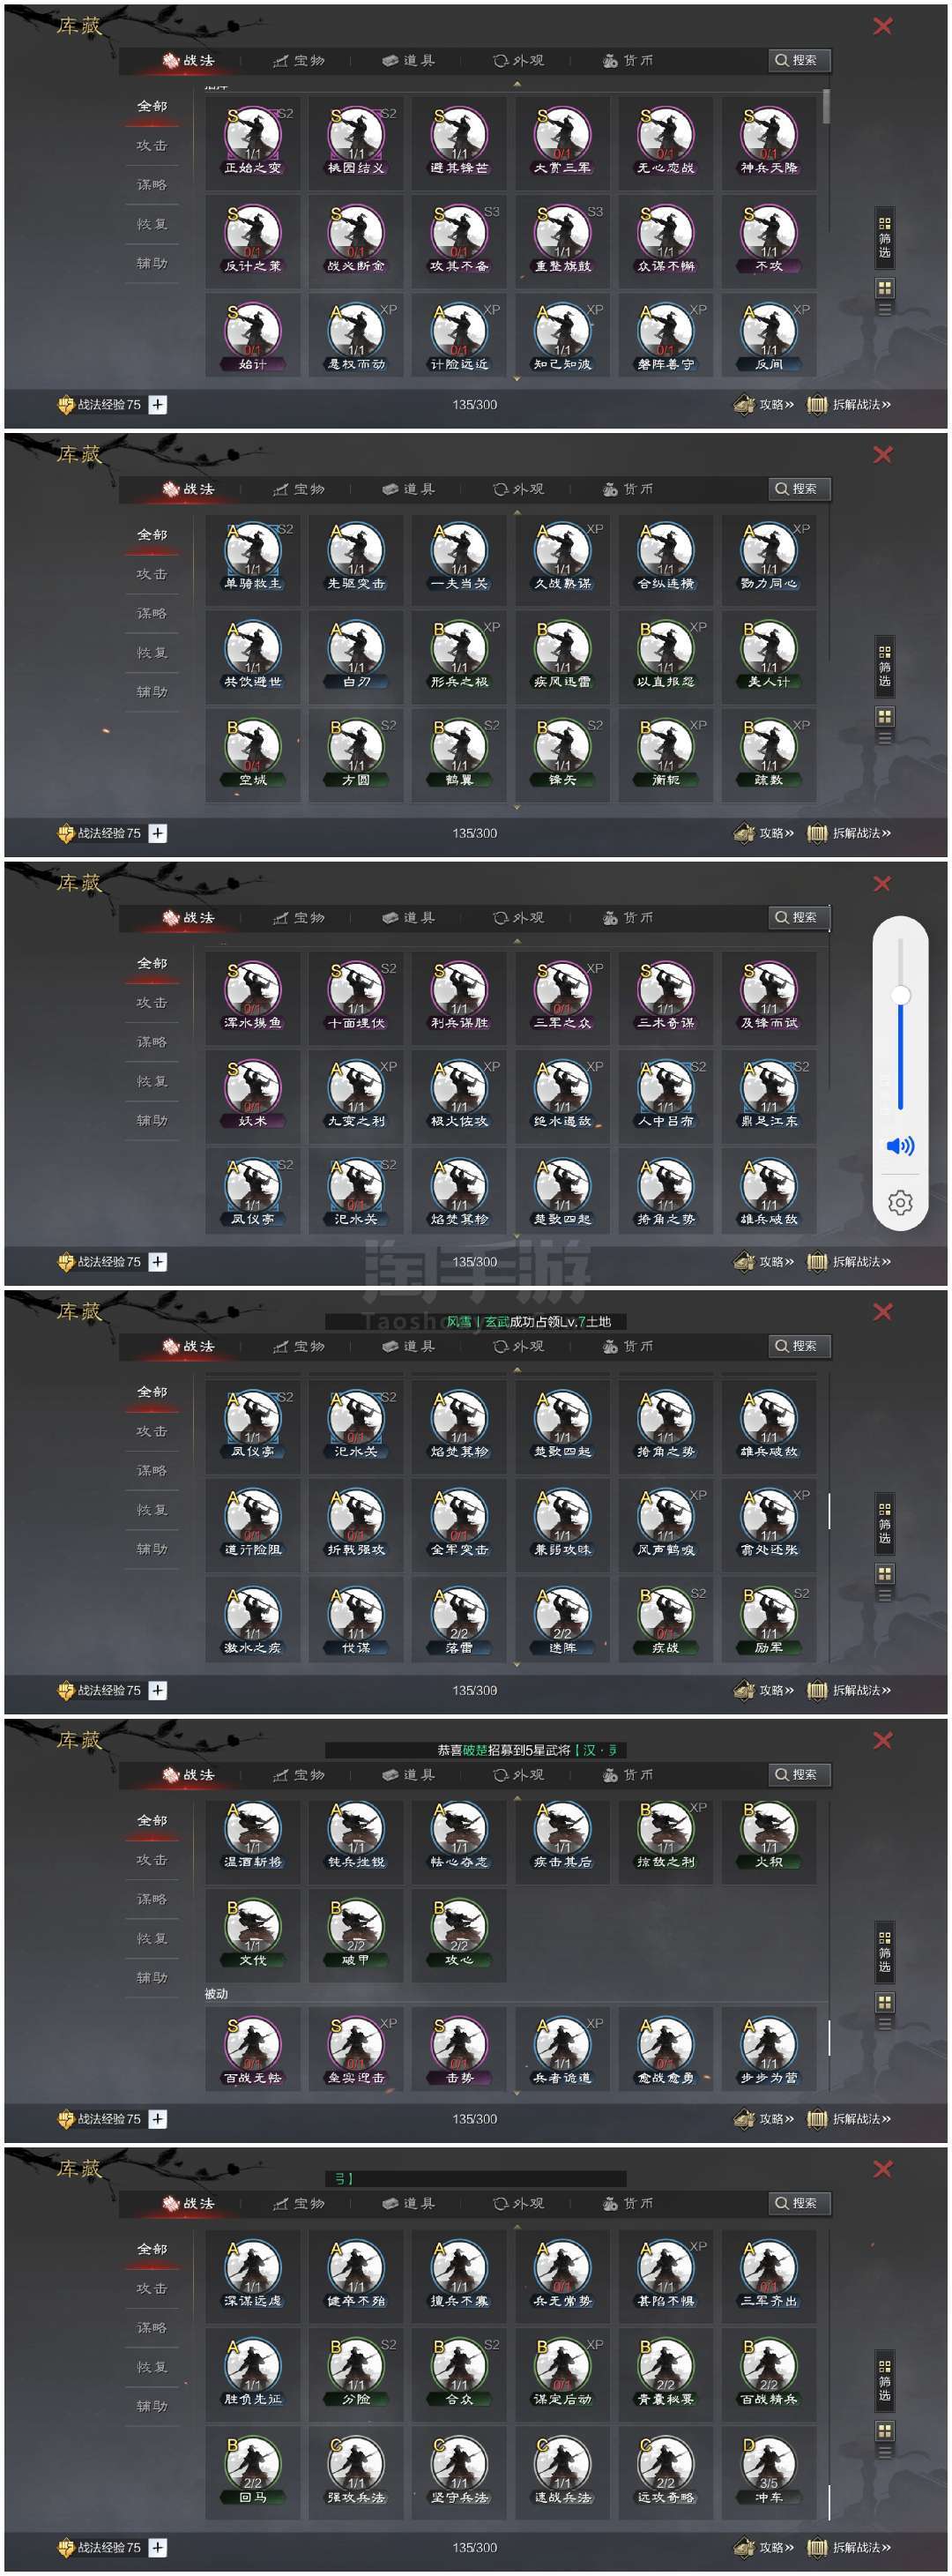The height and width of the screenshot is (2576, 952).
Task: Pick the 白刃 tactic icon
Action: [356, 656]
